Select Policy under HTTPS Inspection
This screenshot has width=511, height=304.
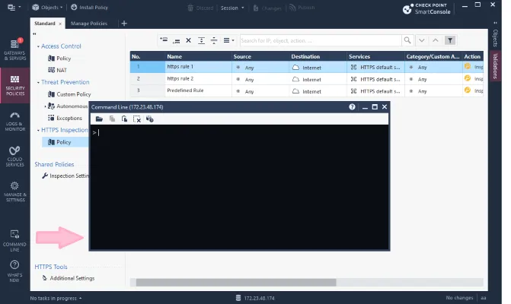click(65, 142)
